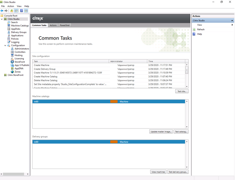The height and width of the screenshot is (180, 235).
Task: Click the Update master image... button
Action: pos(161,132)
